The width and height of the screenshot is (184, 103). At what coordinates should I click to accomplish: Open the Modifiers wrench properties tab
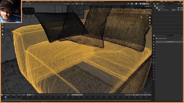[x=154, y=63]
